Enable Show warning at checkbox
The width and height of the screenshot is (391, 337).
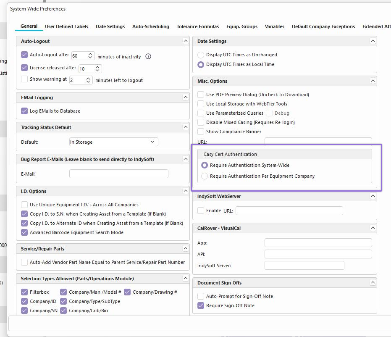coord(24,79)
